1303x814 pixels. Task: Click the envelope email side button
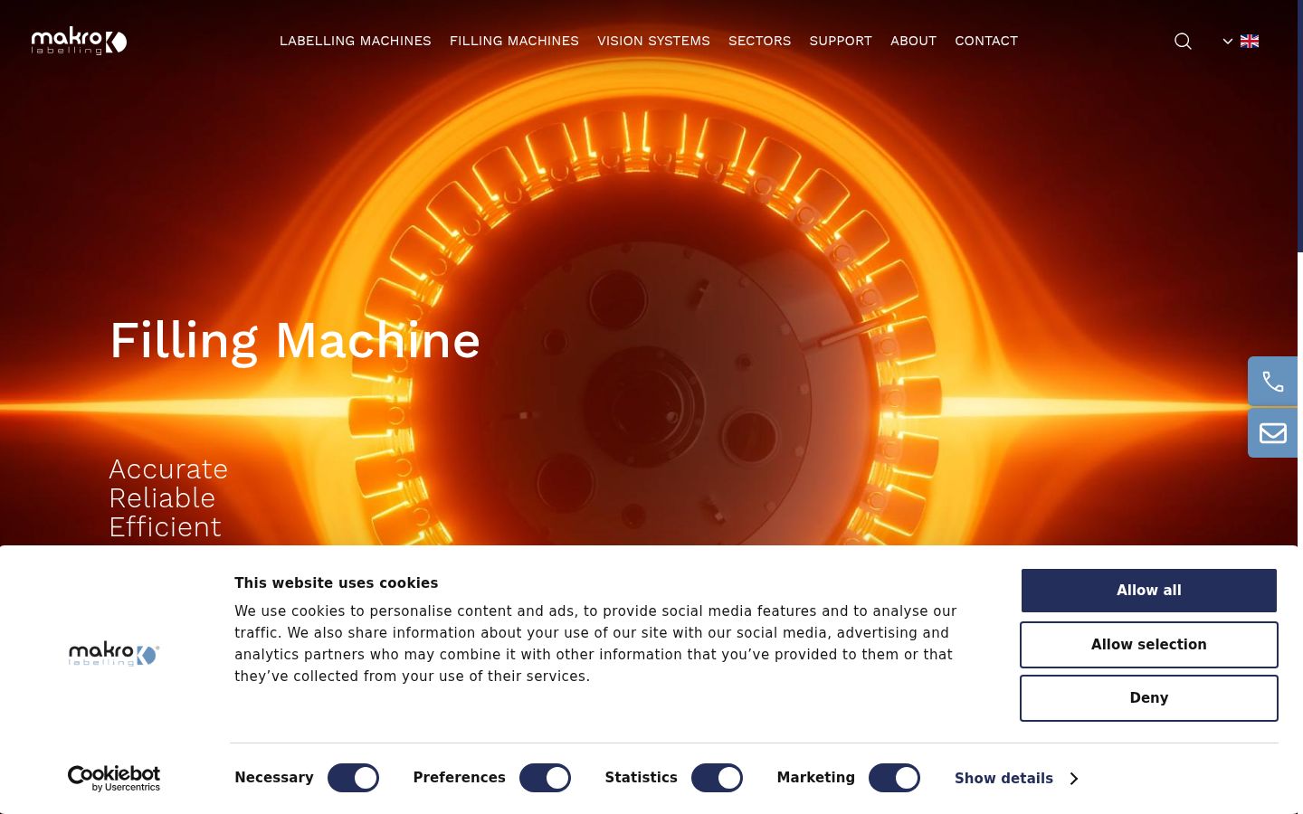click(x=1273, y=433)
